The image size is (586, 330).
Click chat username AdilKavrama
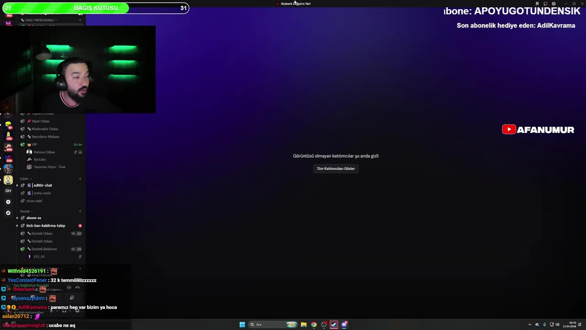32,307
